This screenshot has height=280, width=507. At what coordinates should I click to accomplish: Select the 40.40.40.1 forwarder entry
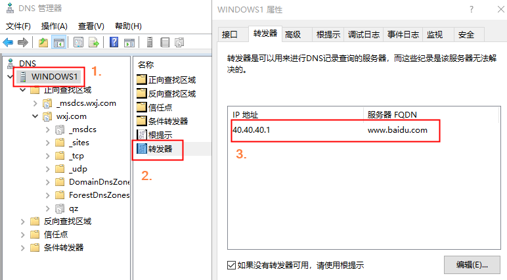[335, 130]
